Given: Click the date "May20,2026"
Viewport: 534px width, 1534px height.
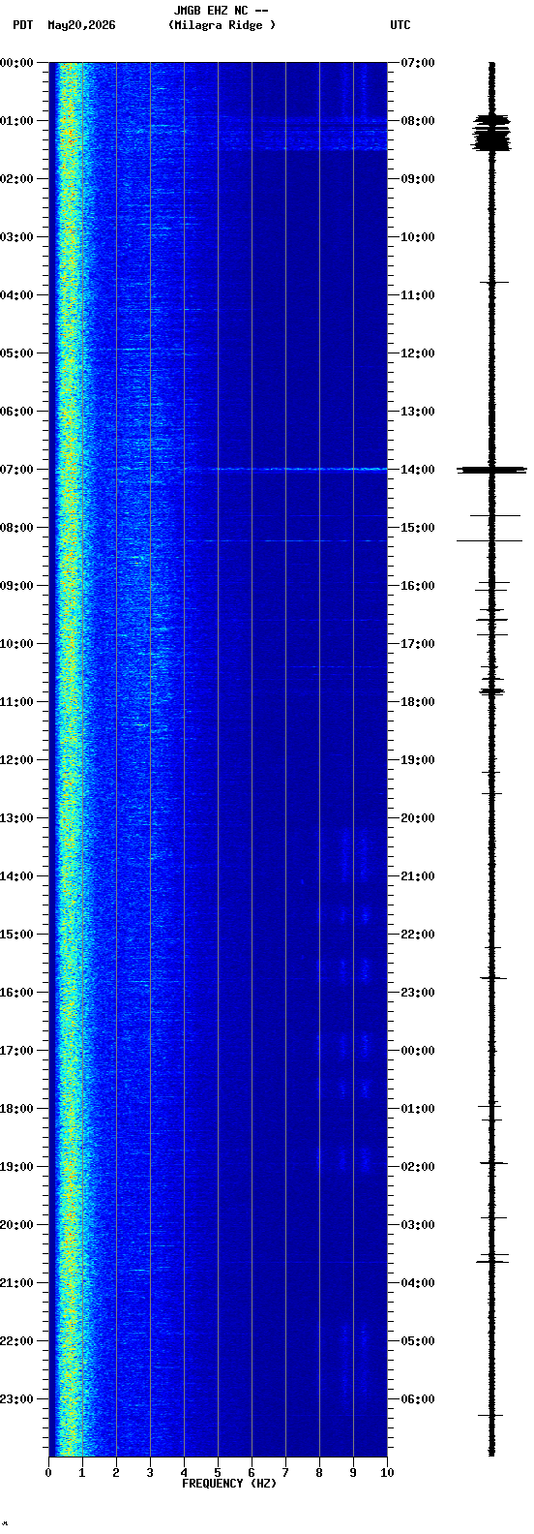Looking at the screenshot, I should 81,25.
